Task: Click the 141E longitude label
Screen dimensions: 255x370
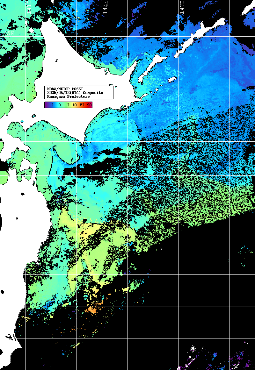Action: point(29,7)
